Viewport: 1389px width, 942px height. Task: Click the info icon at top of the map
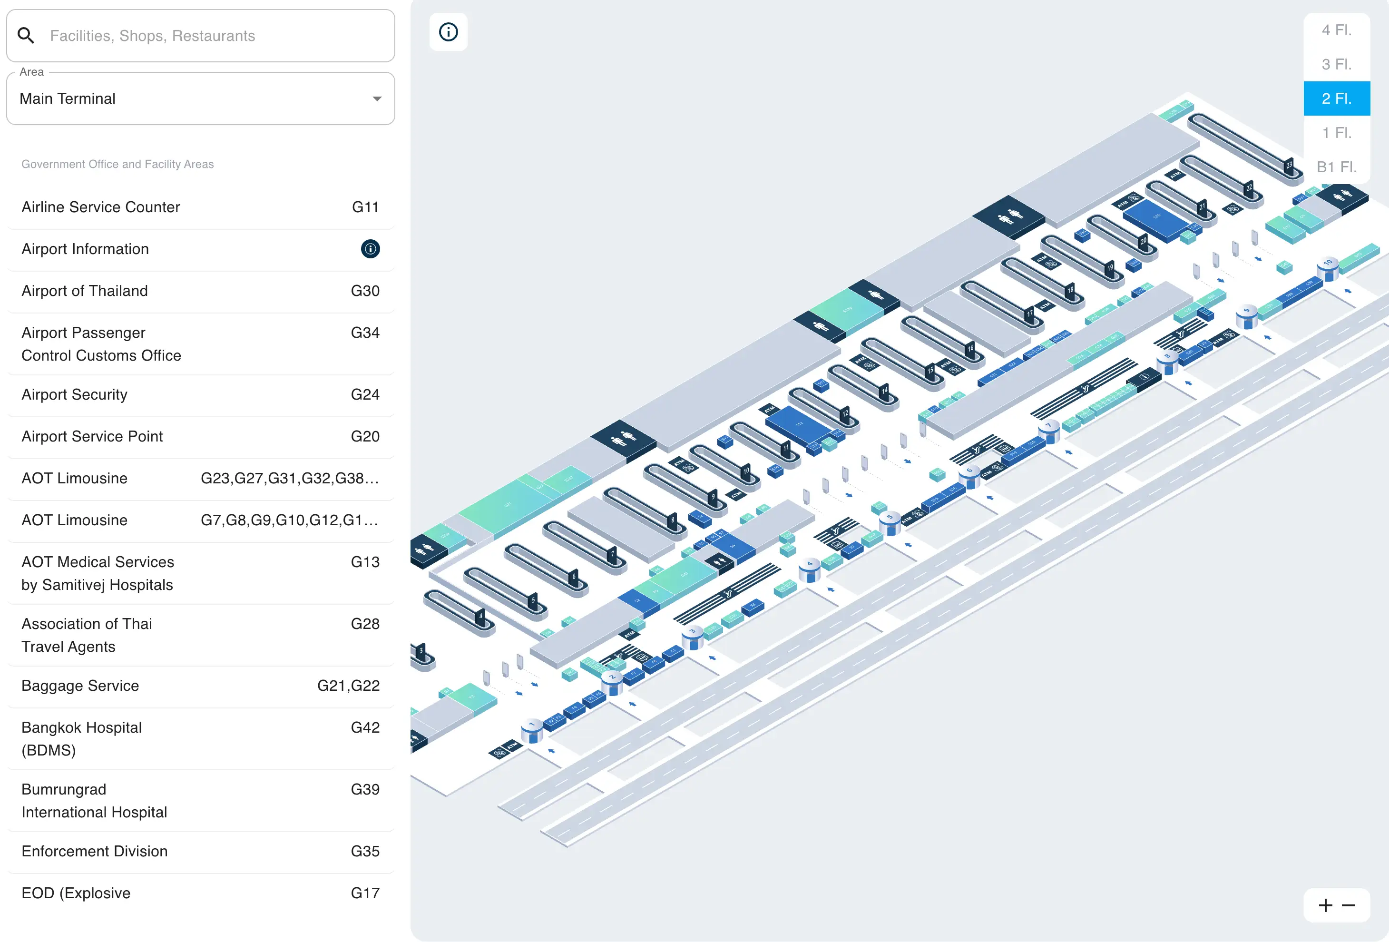coord(448,32)
